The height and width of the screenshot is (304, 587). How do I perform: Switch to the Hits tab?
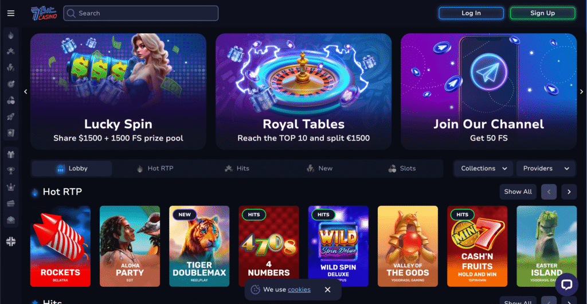pos(237,169)
